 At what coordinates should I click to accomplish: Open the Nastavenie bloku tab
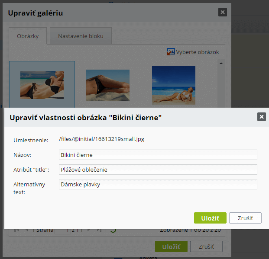tap(81, 36)
